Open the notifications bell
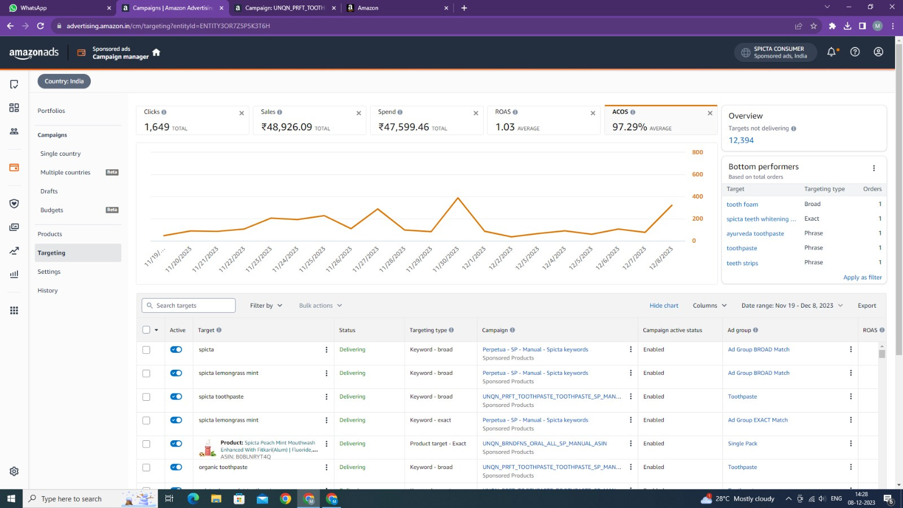This screenshot has height=508, width=903. [x=831, y=52]
